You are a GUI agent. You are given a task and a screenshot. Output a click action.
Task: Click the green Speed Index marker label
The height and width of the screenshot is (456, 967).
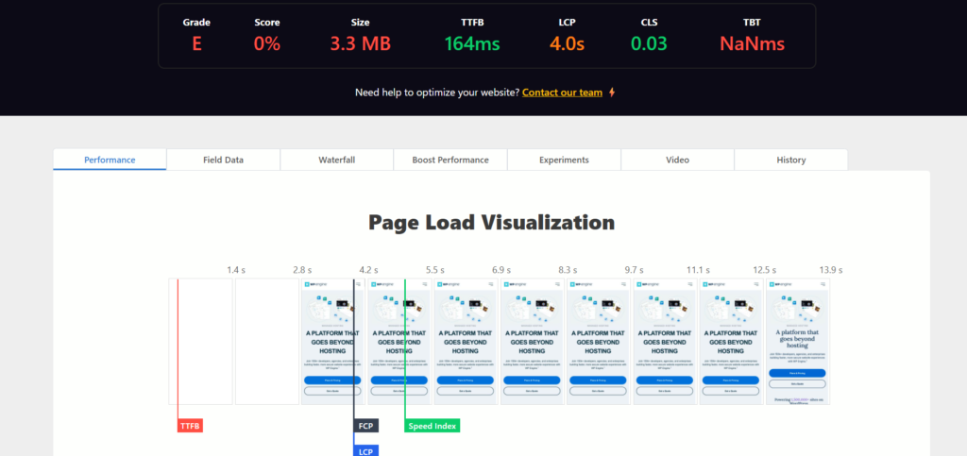tap(433, 426)
